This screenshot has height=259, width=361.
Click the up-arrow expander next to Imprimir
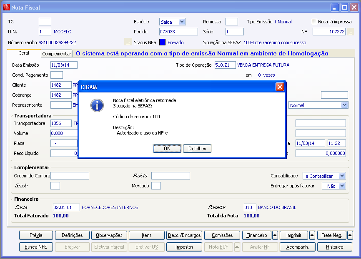(312, 235)
